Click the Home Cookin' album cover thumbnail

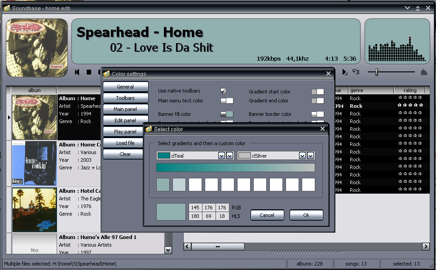(x=35, y=163)
